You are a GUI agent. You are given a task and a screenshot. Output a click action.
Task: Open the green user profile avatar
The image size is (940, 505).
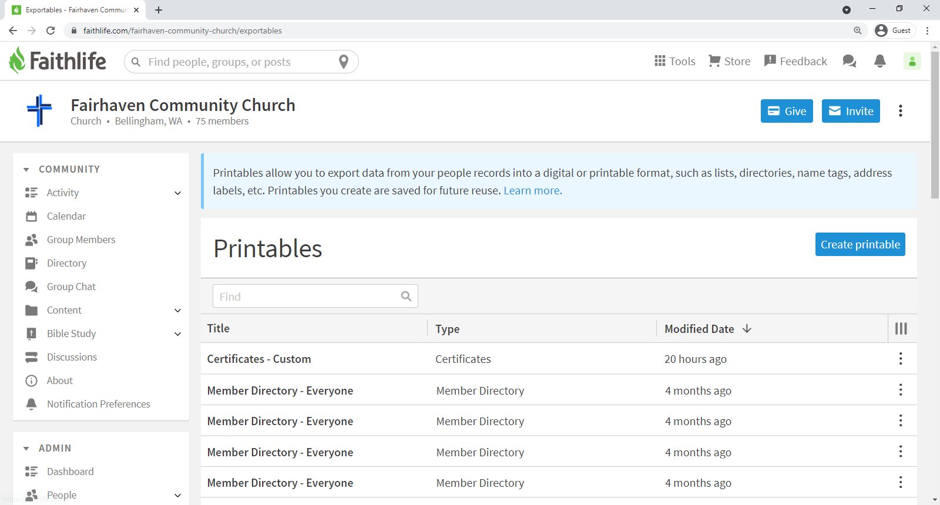pos(912,61)
